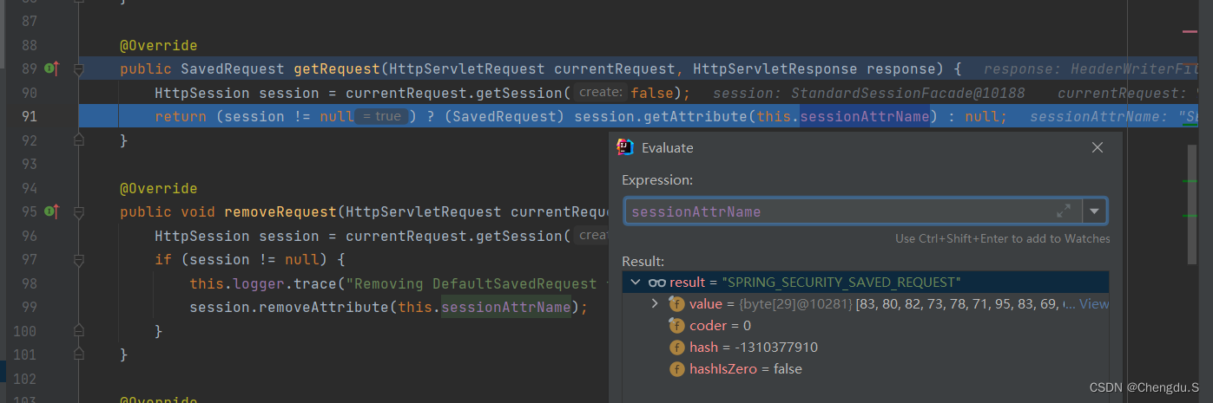The height and width of the screenshot is (403, 1213).
Task: Click the View link for the value array
Action: 1094,304
